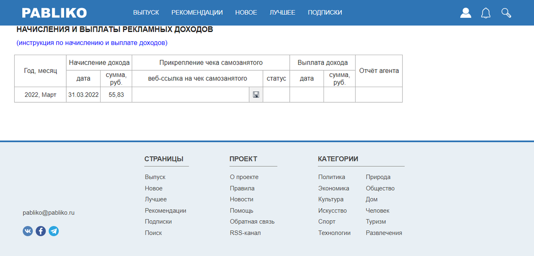Click the Прикрепление чека самозанятого header
The height and width of the screenshot is (256, 534).
[x=211, y=63]
